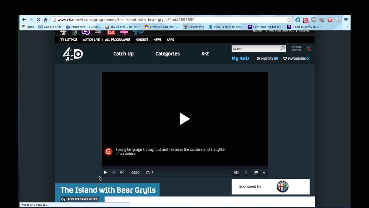The width and height of the screenshot is (369, 208).
Task: Open All Programmes in the nav bar
Action: 118,40
